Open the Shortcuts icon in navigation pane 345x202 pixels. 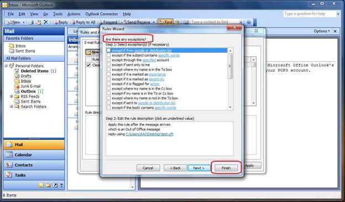pos(55,185)
